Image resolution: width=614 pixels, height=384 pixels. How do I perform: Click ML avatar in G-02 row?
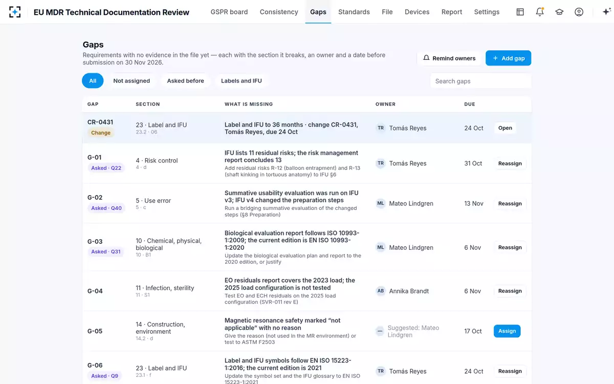[381, 203]
